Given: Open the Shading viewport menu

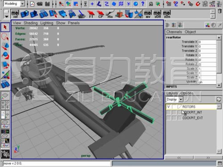Looking at the screenshot, I should coord(31,23).
